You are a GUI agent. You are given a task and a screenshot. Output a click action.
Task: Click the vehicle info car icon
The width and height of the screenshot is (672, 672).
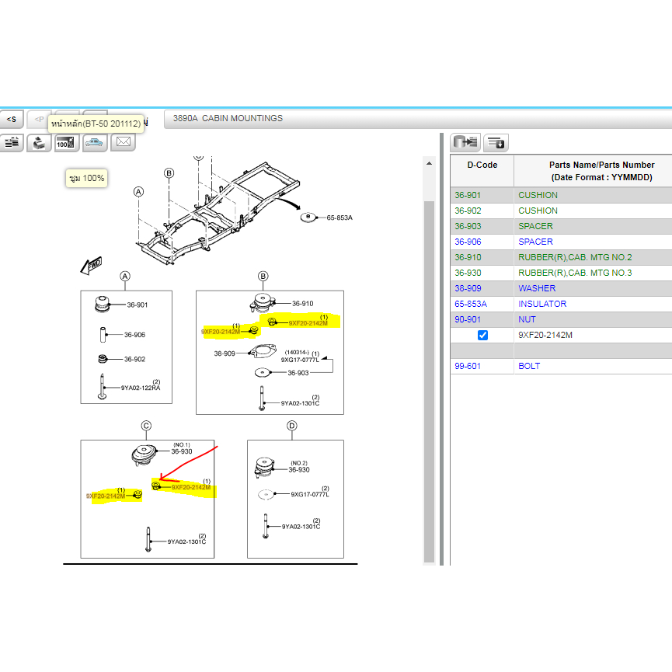[x=95, y=142]
